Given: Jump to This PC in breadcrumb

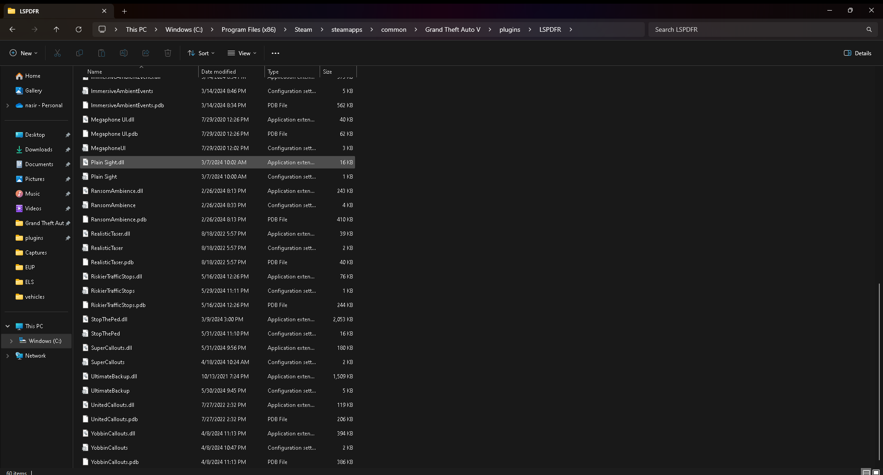Looking at the screenshot, I should [136, 29].
